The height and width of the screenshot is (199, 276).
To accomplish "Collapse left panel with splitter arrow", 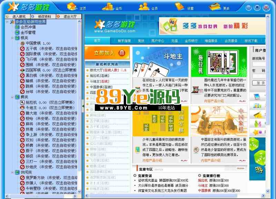I will 83,106.
